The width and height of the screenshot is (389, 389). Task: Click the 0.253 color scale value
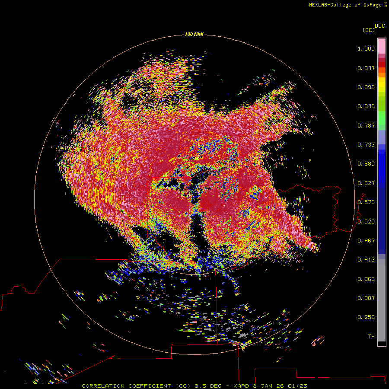click(x=366, y=317)
